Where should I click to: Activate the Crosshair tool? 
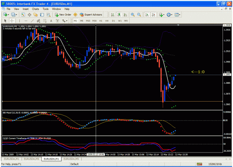(12, 21)
